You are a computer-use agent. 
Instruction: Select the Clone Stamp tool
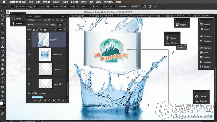pos(3,47)
